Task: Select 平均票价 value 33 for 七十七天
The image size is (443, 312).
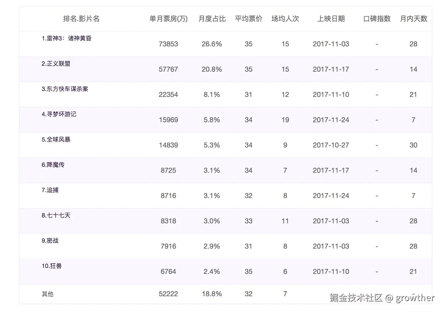Action: tap(248, 221)
